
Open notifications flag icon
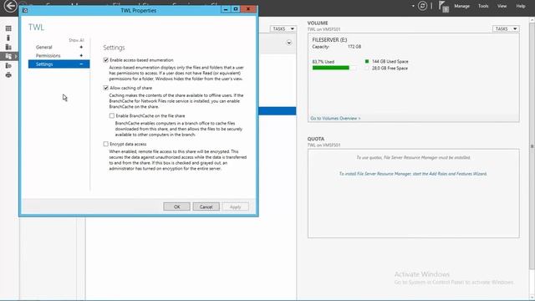443,7
